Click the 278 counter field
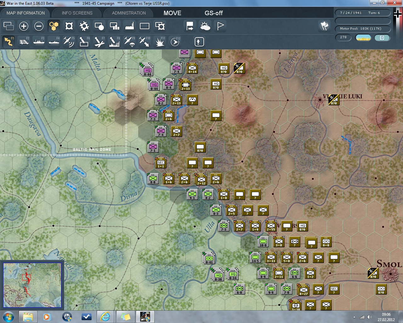The image size is (403, 323). point(343,37)
